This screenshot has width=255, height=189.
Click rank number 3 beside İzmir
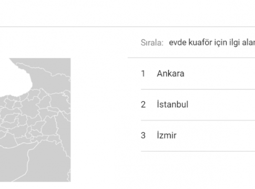pyautogui.click(x=143, y=135)
